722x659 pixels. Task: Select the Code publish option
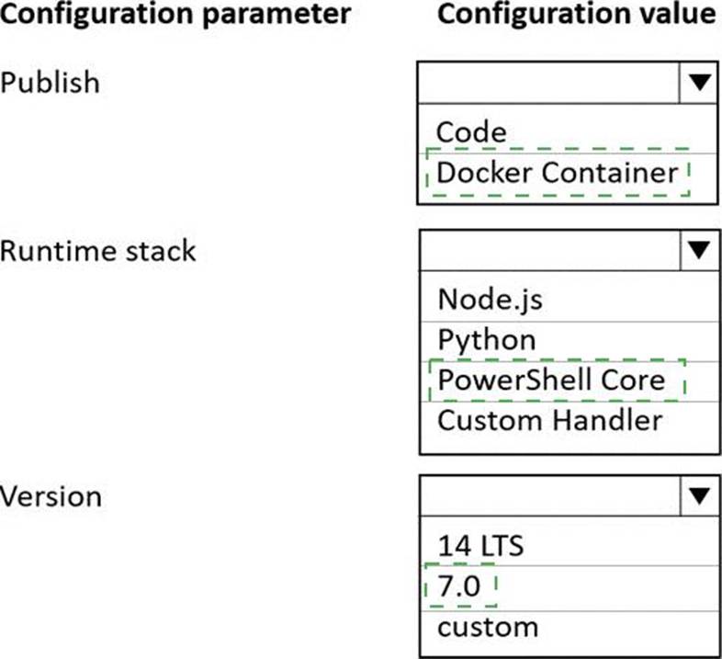[471, 131]
